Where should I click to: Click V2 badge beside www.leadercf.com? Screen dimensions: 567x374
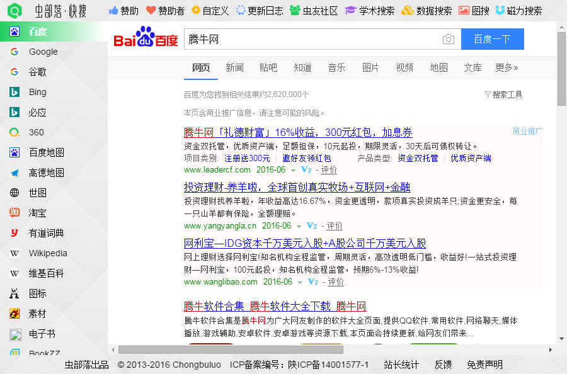point(306,169)
